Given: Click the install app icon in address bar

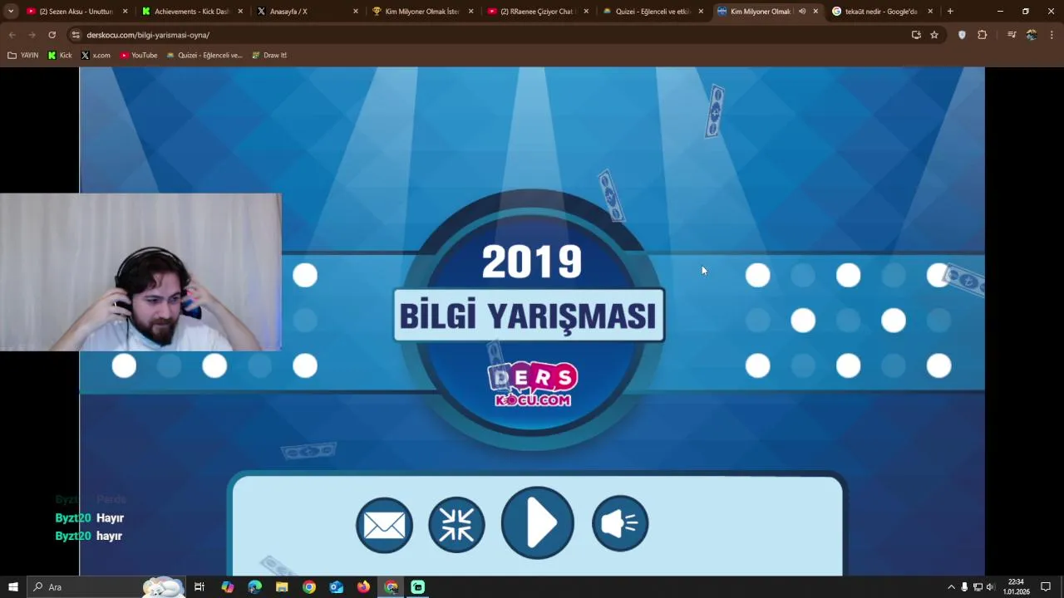Looking at the screenshot, I should pyautogui.click(x=916, y=35).
